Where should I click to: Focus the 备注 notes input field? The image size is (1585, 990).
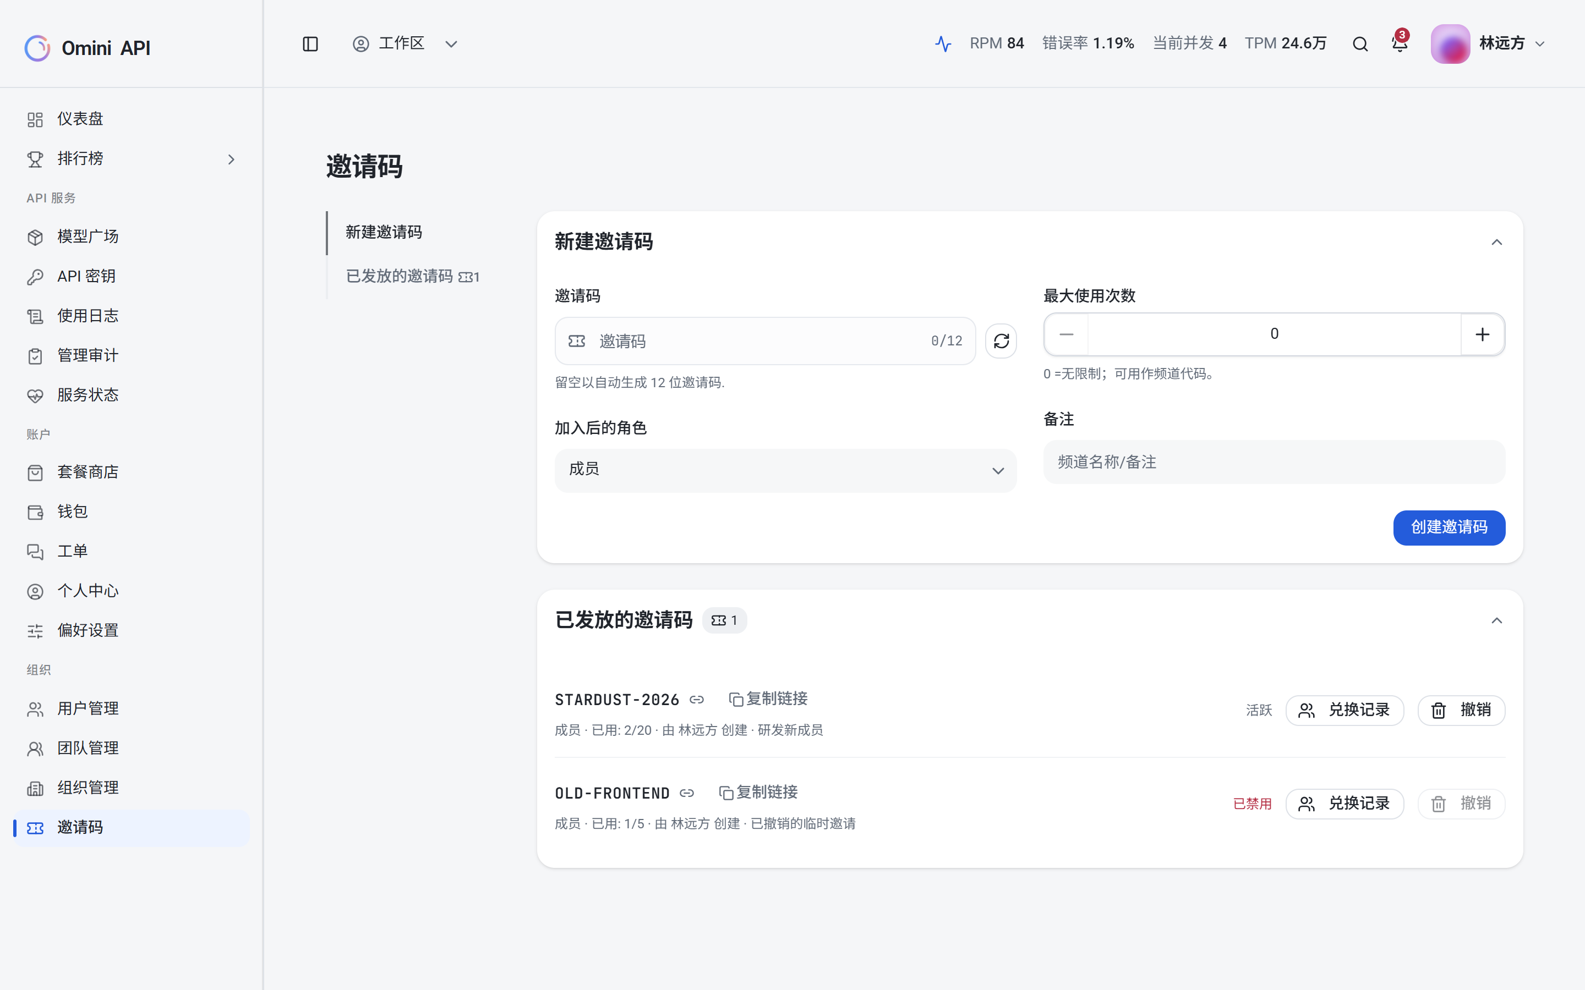1274,462
